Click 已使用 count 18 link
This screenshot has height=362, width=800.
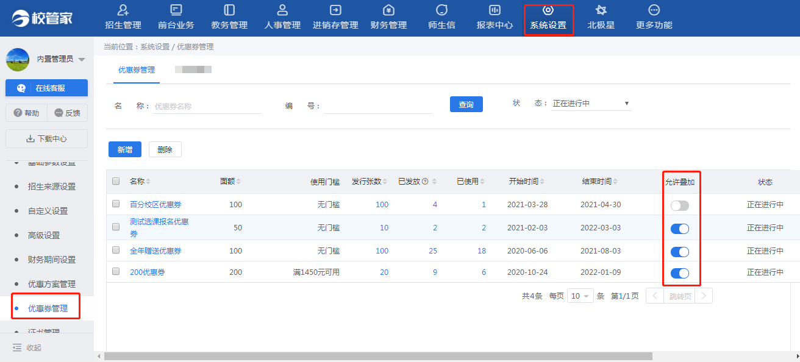tap(482, 250)
